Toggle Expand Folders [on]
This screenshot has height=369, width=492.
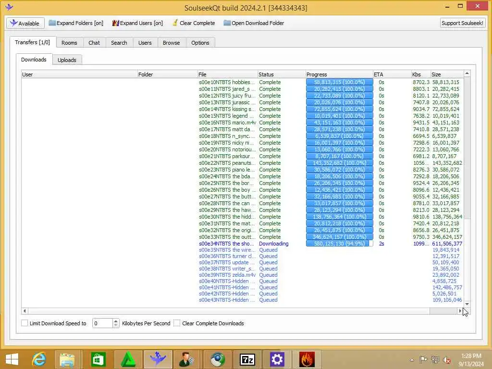point(76,23)
